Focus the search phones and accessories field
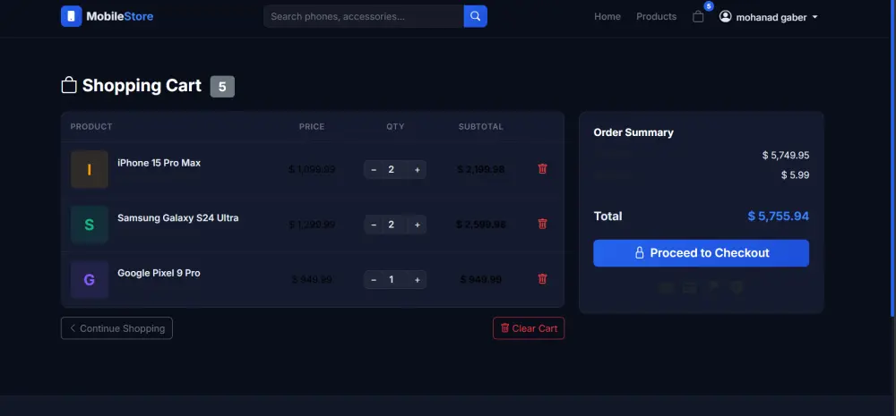 364,16
